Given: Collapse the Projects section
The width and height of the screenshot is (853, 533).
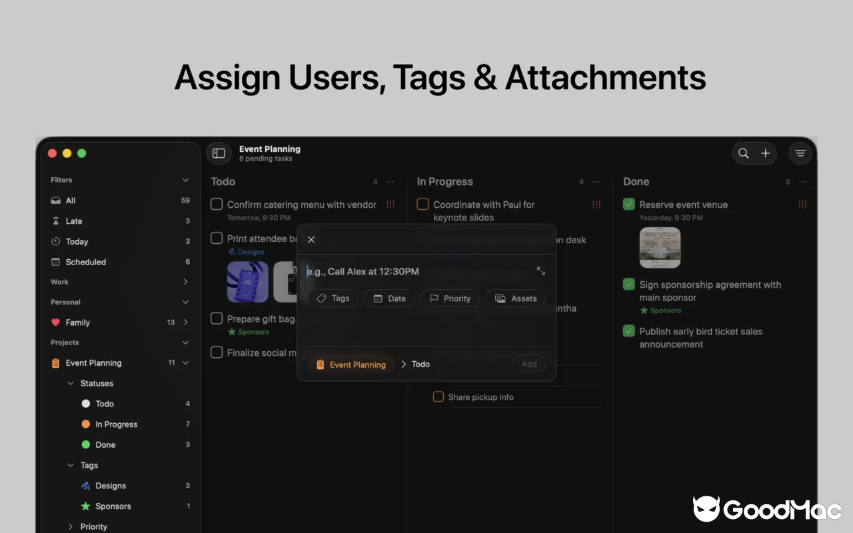Looking at the screenshot, I should pos(185,342).
